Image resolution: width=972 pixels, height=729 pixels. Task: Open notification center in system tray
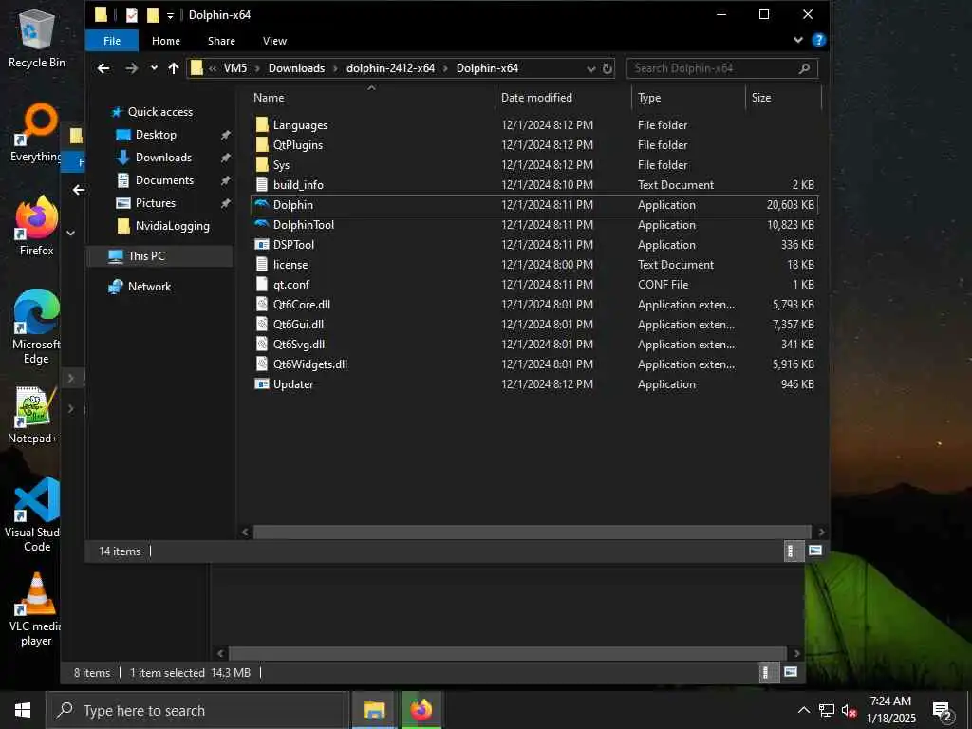click(x=943, y=710)
